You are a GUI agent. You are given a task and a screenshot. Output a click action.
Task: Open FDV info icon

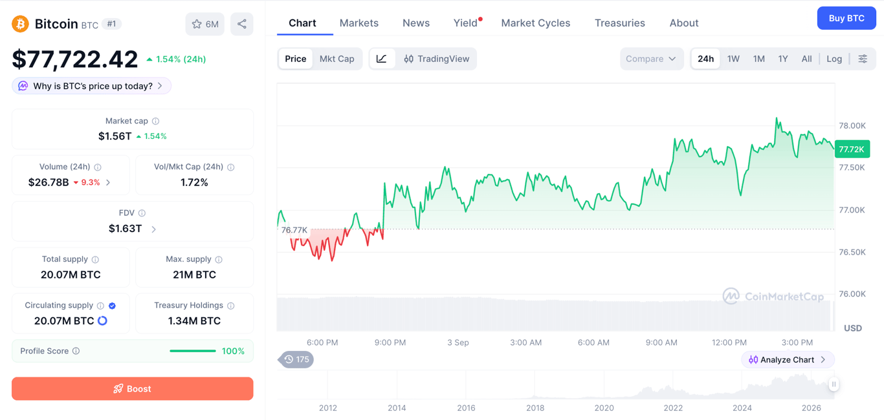point(142,213)
